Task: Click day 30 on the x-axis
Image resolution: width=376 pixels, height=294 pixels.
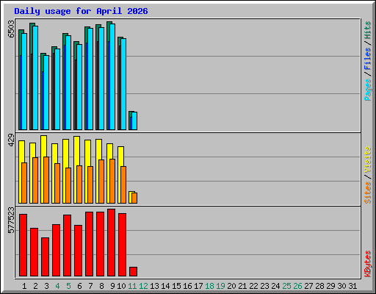Action: [341, 286]
